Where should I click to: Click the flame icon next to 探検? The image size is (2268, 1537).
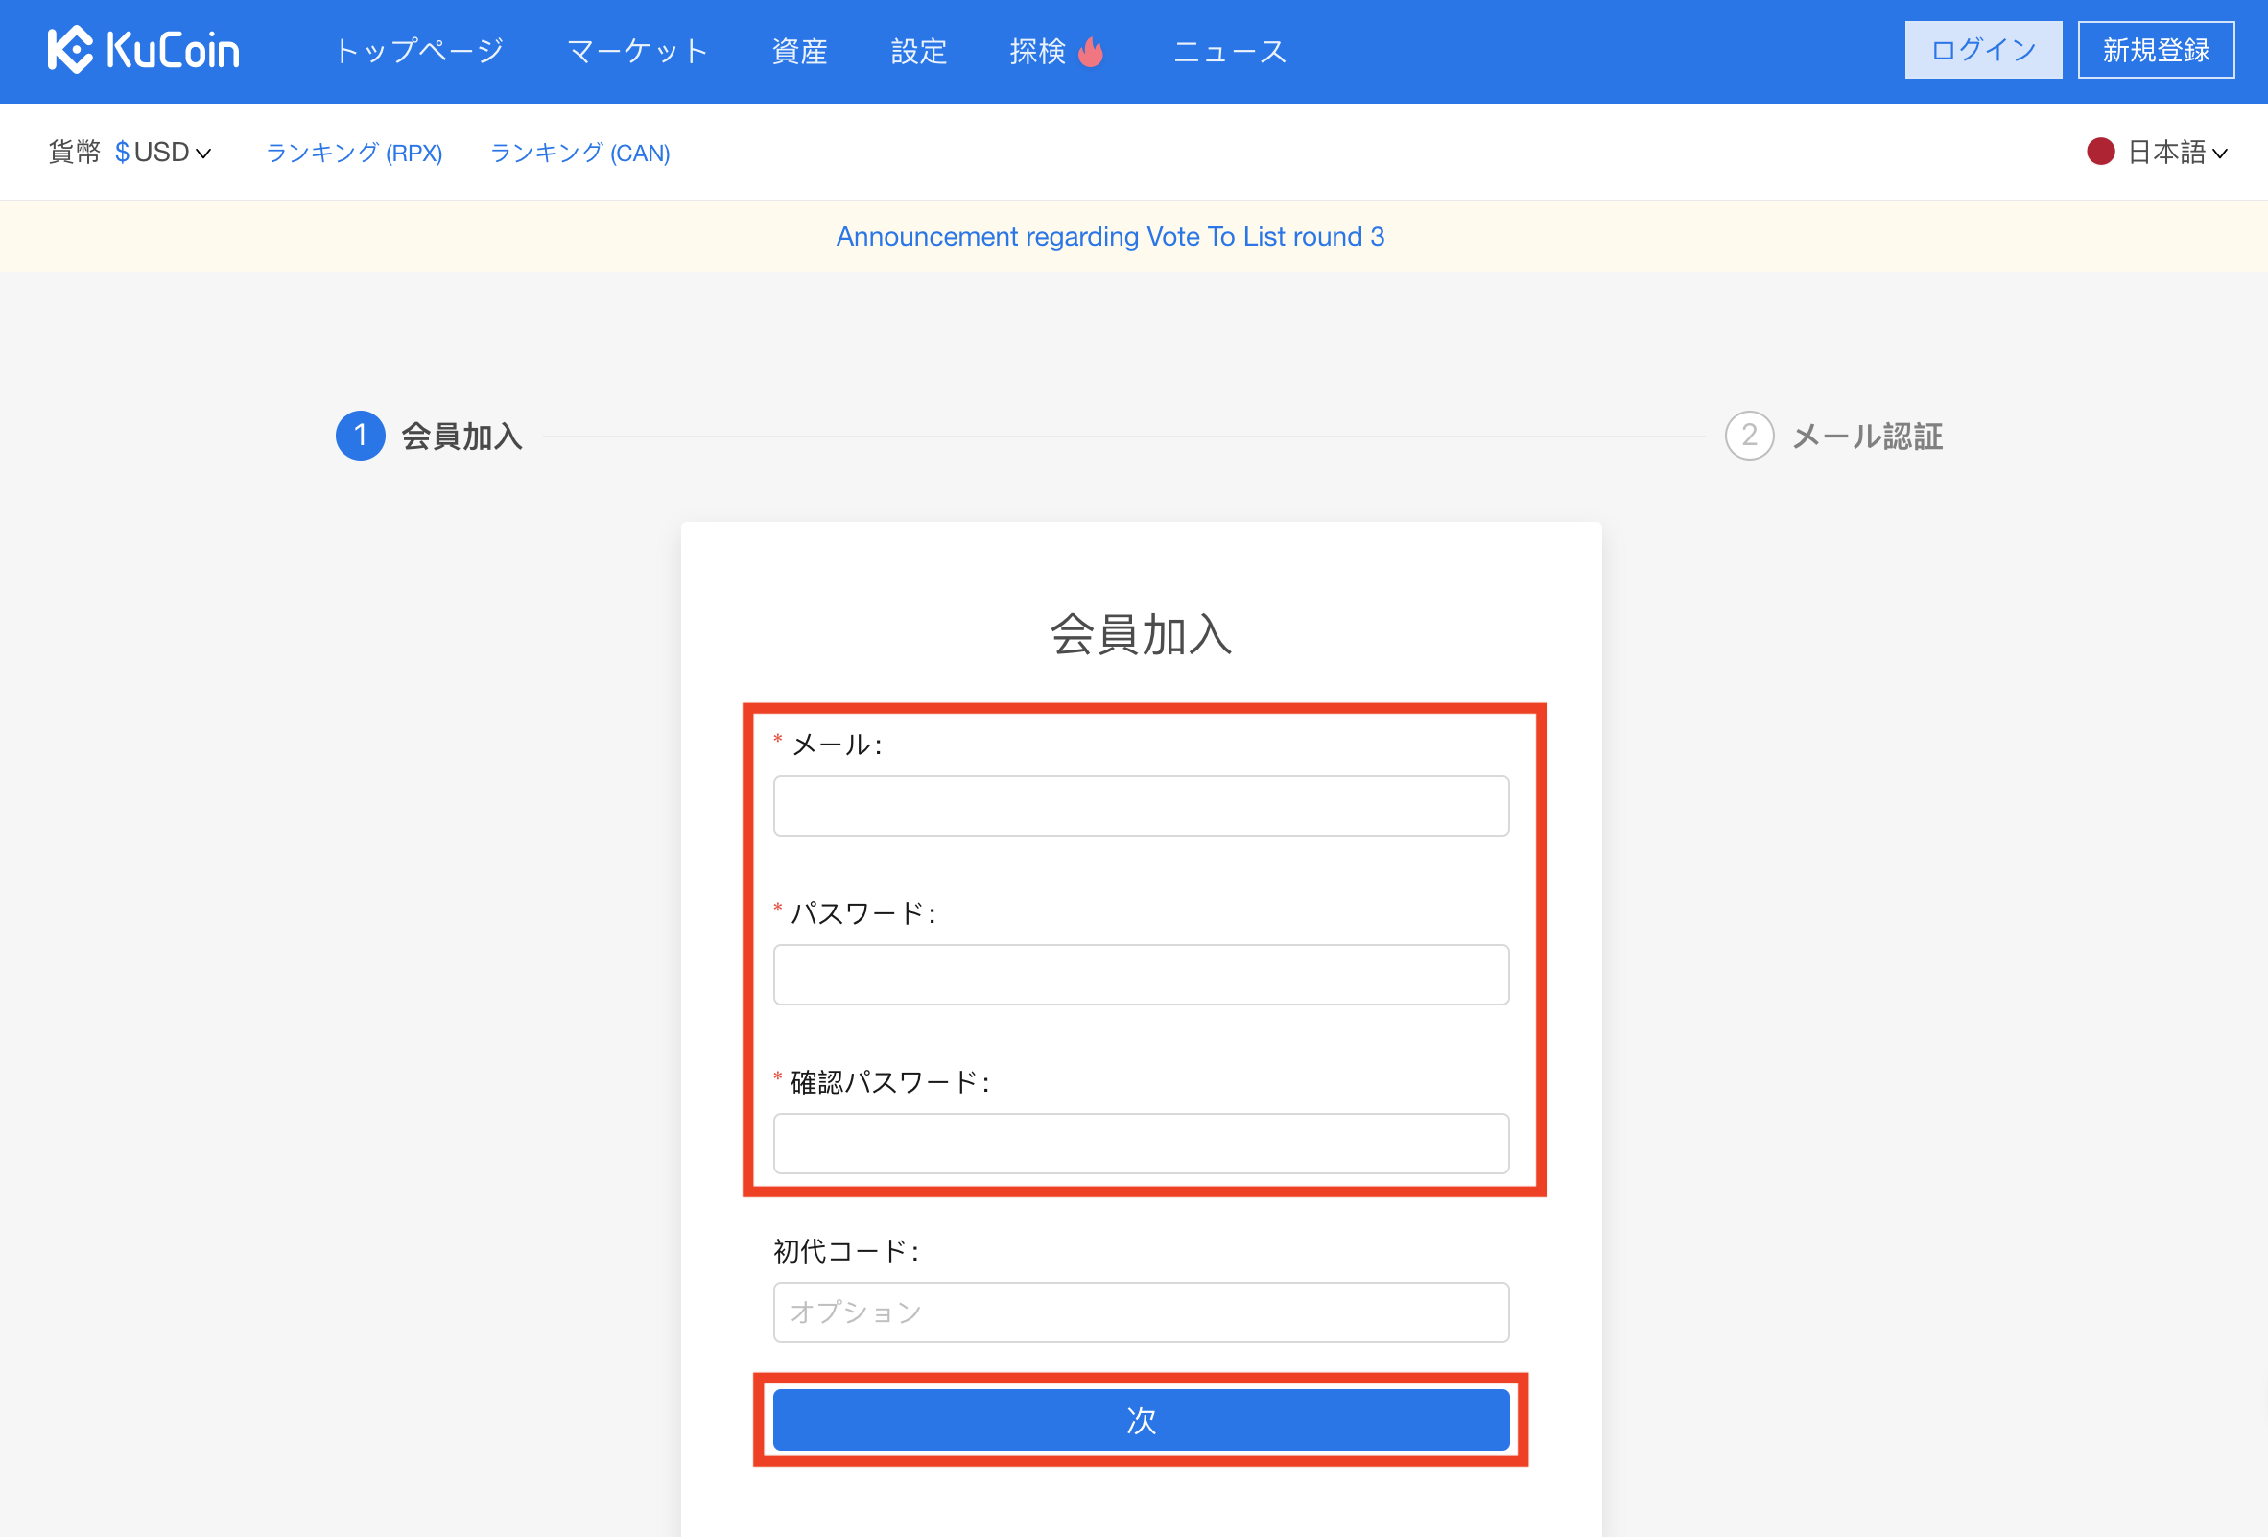point(1091,51)
